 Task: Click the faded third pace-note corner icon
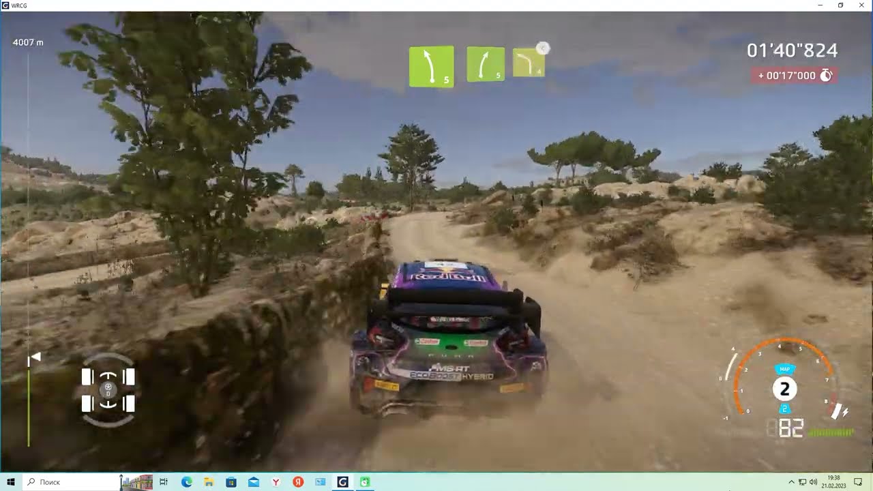(x=529, y=62)
